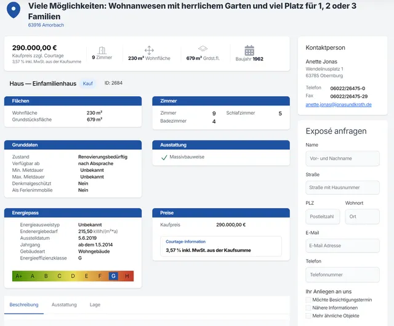Click the calendar icon above Baujahr 1962
Screen dimensions: 394x326
pyautogui.click(x=249, y=51)
